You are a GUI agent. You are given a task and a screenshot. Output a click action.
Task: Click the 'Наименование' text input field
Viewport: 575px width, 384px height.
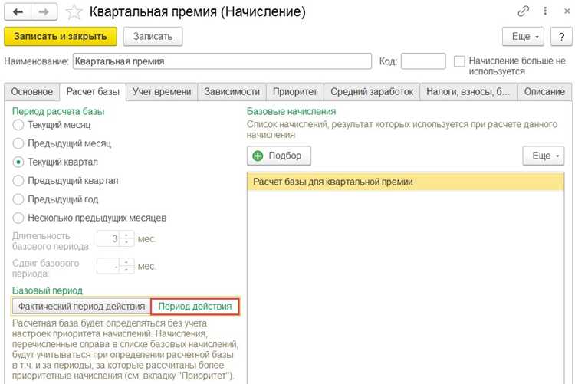click(222, 61)
